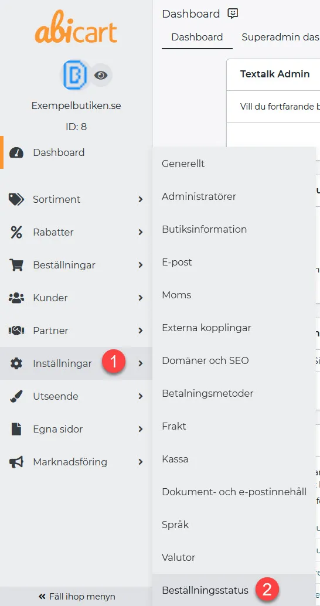Expand the Sortiment submenu chevron
320x606 pixels.
click(x=141, y=199)
